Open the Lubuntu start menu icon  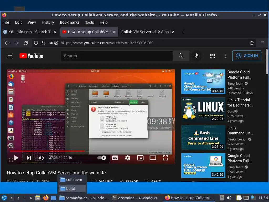4,198
